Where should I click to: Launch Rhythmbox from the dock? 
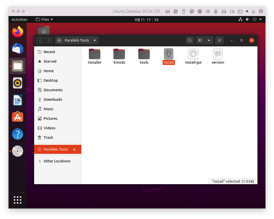tap(18, 83)
